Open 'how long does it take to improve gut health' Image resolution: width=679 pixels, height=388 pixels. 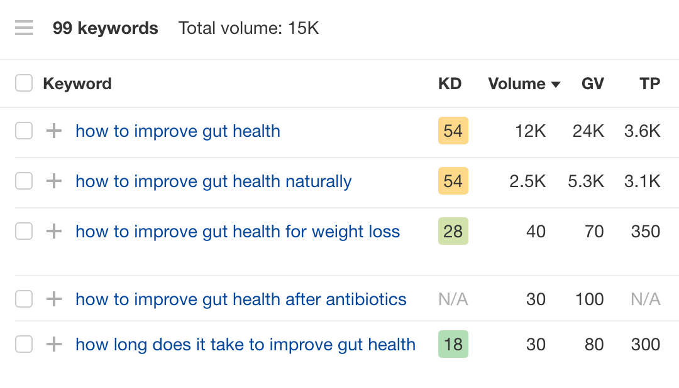(x=245, y=345)
